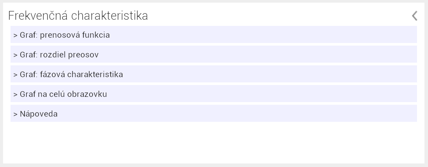Click the 'Frekvenčná charakteristika' heading
The image size is (428, 167).
point(78,15)
